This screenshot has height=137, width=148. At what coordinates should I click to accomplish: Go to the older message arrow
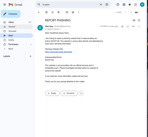(131, 12)
